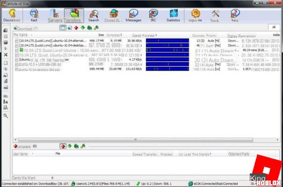Click the Clients We Want label

23,178
